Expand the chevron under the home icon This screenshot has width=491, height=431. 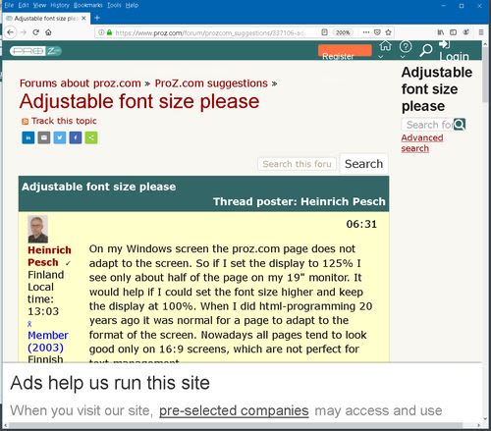tap(381, 57)
